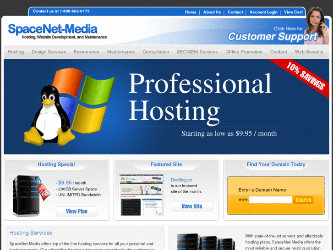Select Web Security in navigation
333x250 pixels.
[309, 52]
